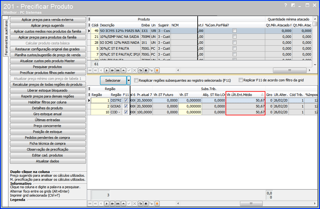Toggle %Com.PorFilial checkbox for product 21
The image size is (320, 209).
(x=234, y=37)
